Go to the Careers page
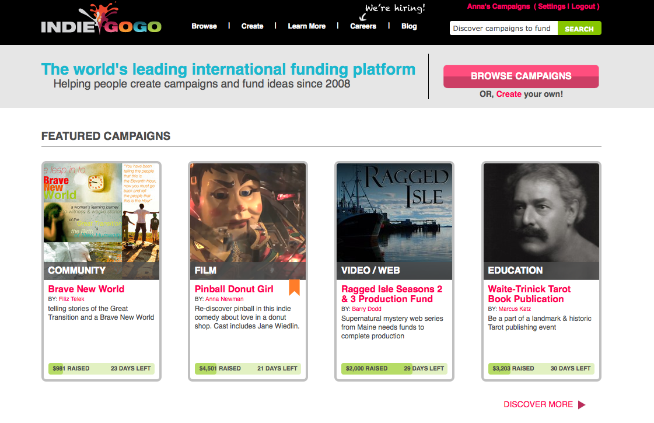Image resolution: width=654 pixels, height=423 pixels. click(x=363, y=26)
